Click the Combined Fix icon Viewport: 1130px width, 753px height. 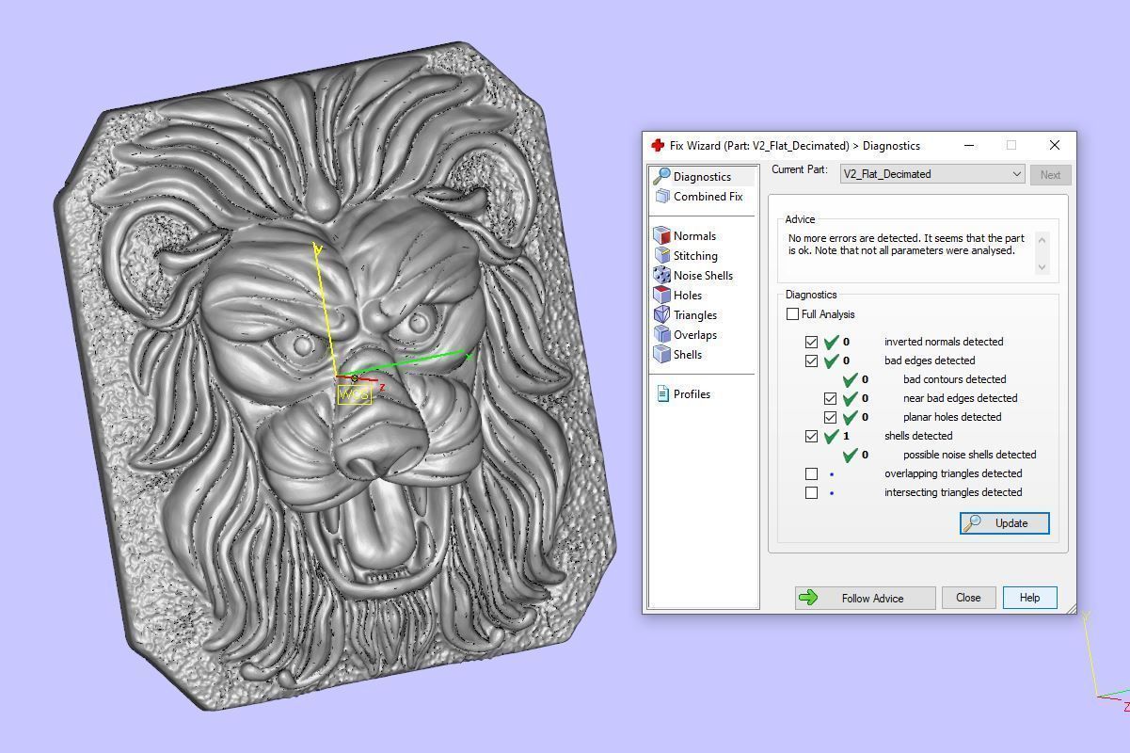click(662, 196)
